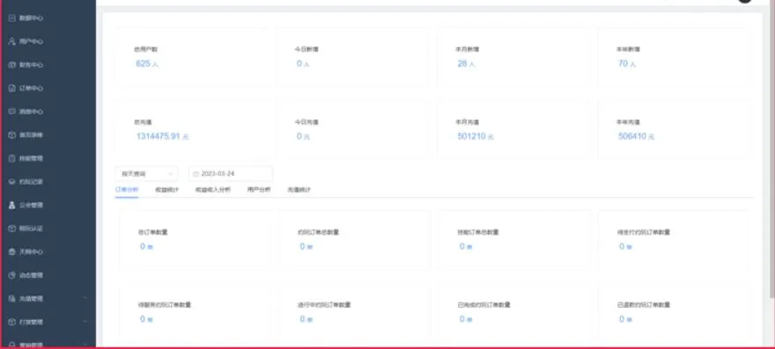Click the 订单中心 document icon
This screenshot has width=775, height=349.
click(12, 89)
